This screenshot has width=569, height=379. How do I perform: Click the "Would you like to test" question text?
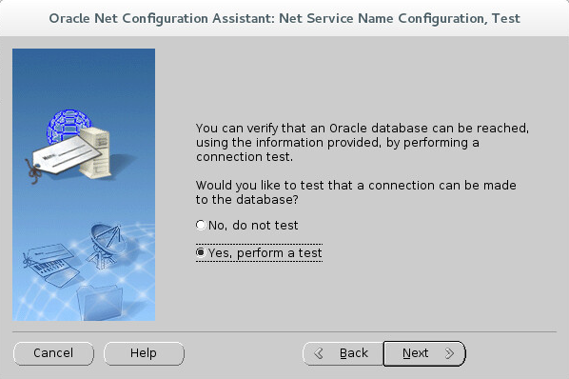pos(356,192)
